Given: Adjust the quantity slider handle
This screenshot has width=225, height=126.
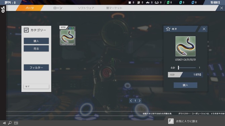Looking at the screenshot, I should 178,68.
